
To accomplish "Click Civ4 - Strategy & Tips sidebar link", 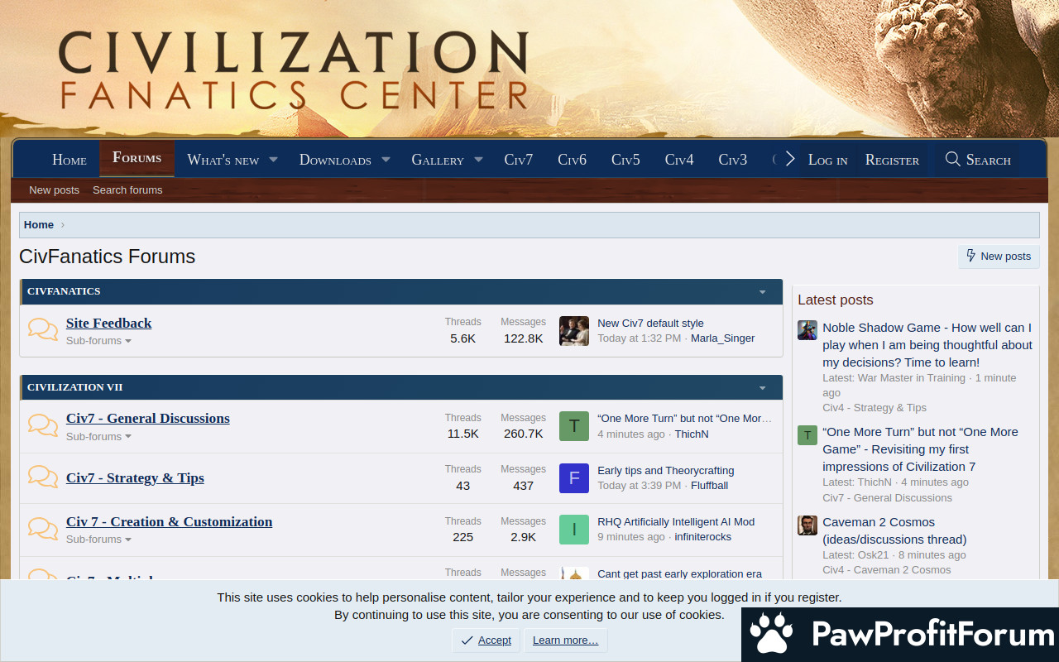I will 875,407.
